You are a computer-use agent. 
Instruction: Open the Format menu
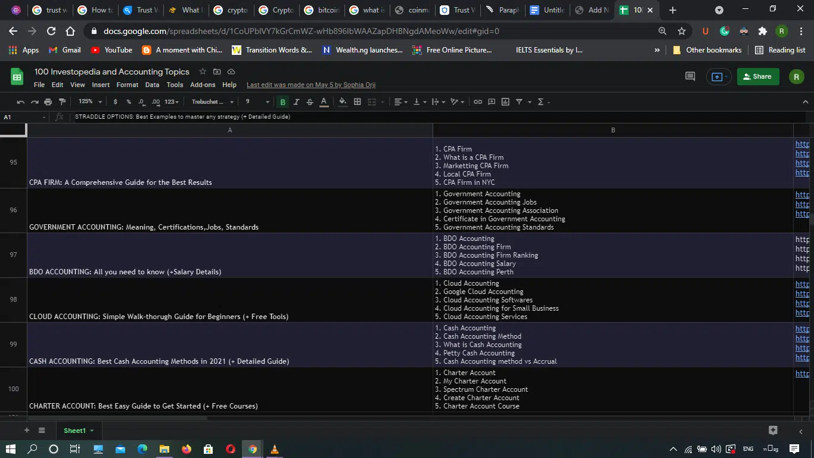tap(127, 85)
